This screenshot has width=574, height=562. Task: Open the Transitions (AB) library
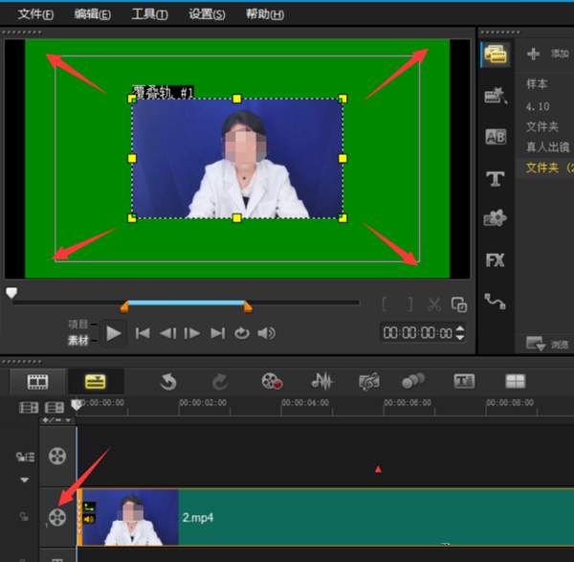pos(495,137)
